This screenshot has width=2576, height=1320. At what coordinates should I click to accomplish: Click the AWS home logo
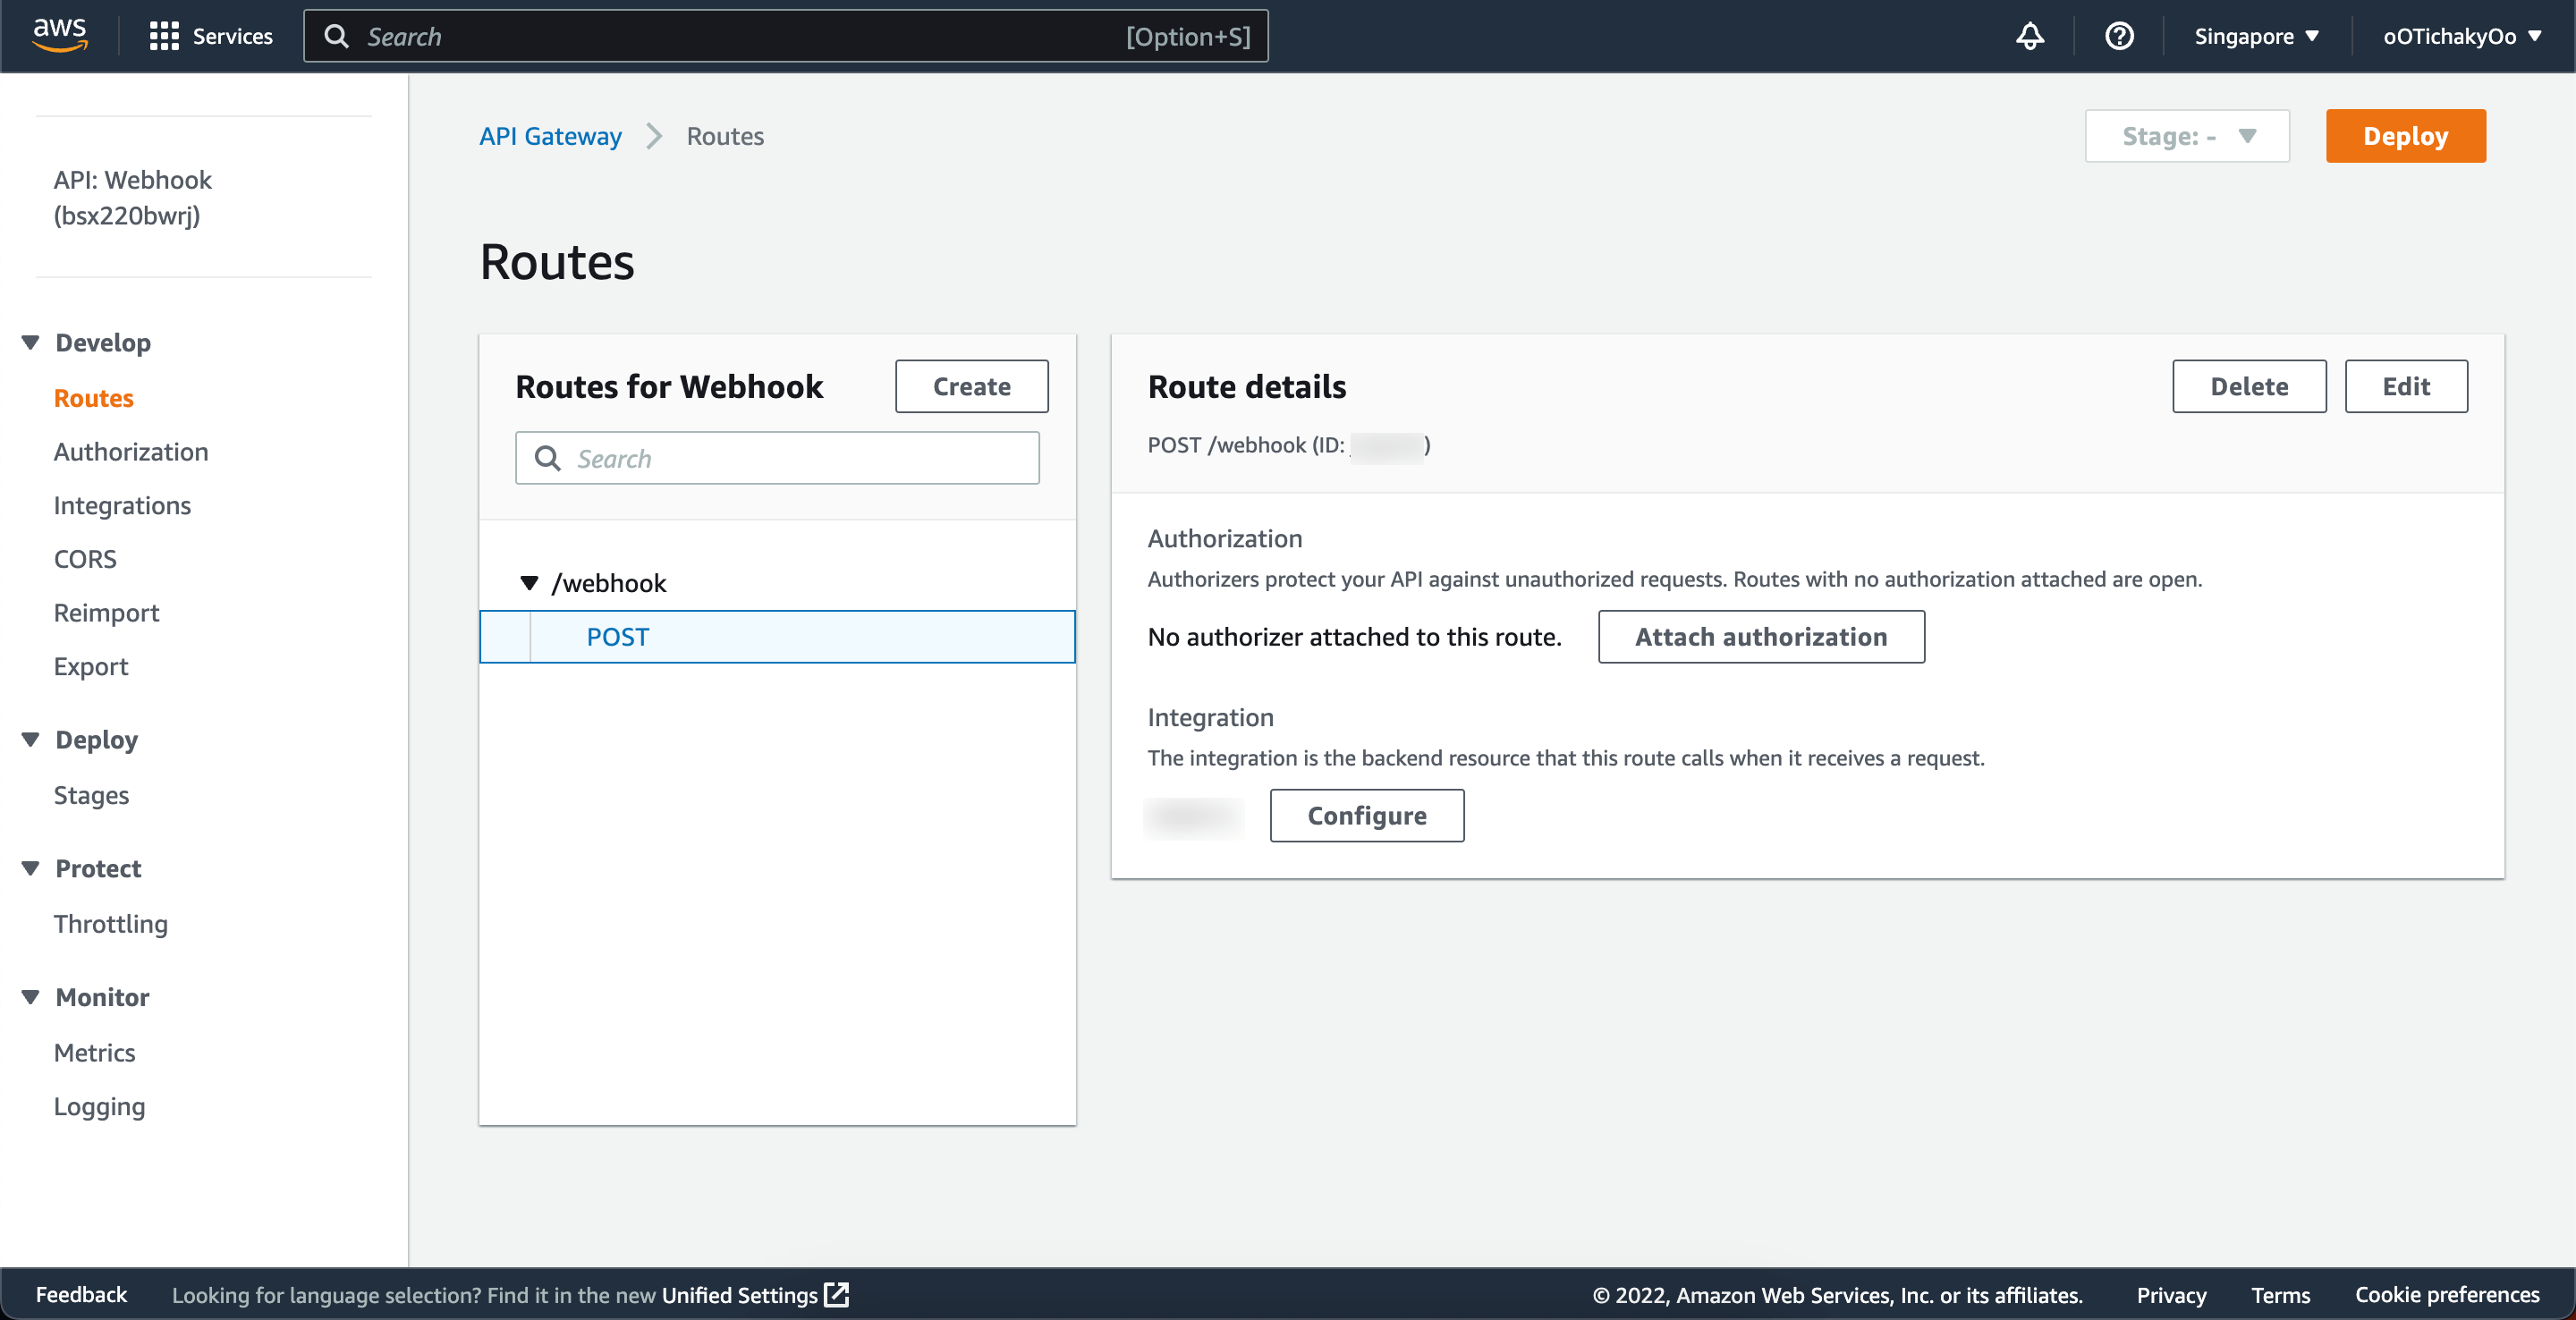[x=59, y=34]
